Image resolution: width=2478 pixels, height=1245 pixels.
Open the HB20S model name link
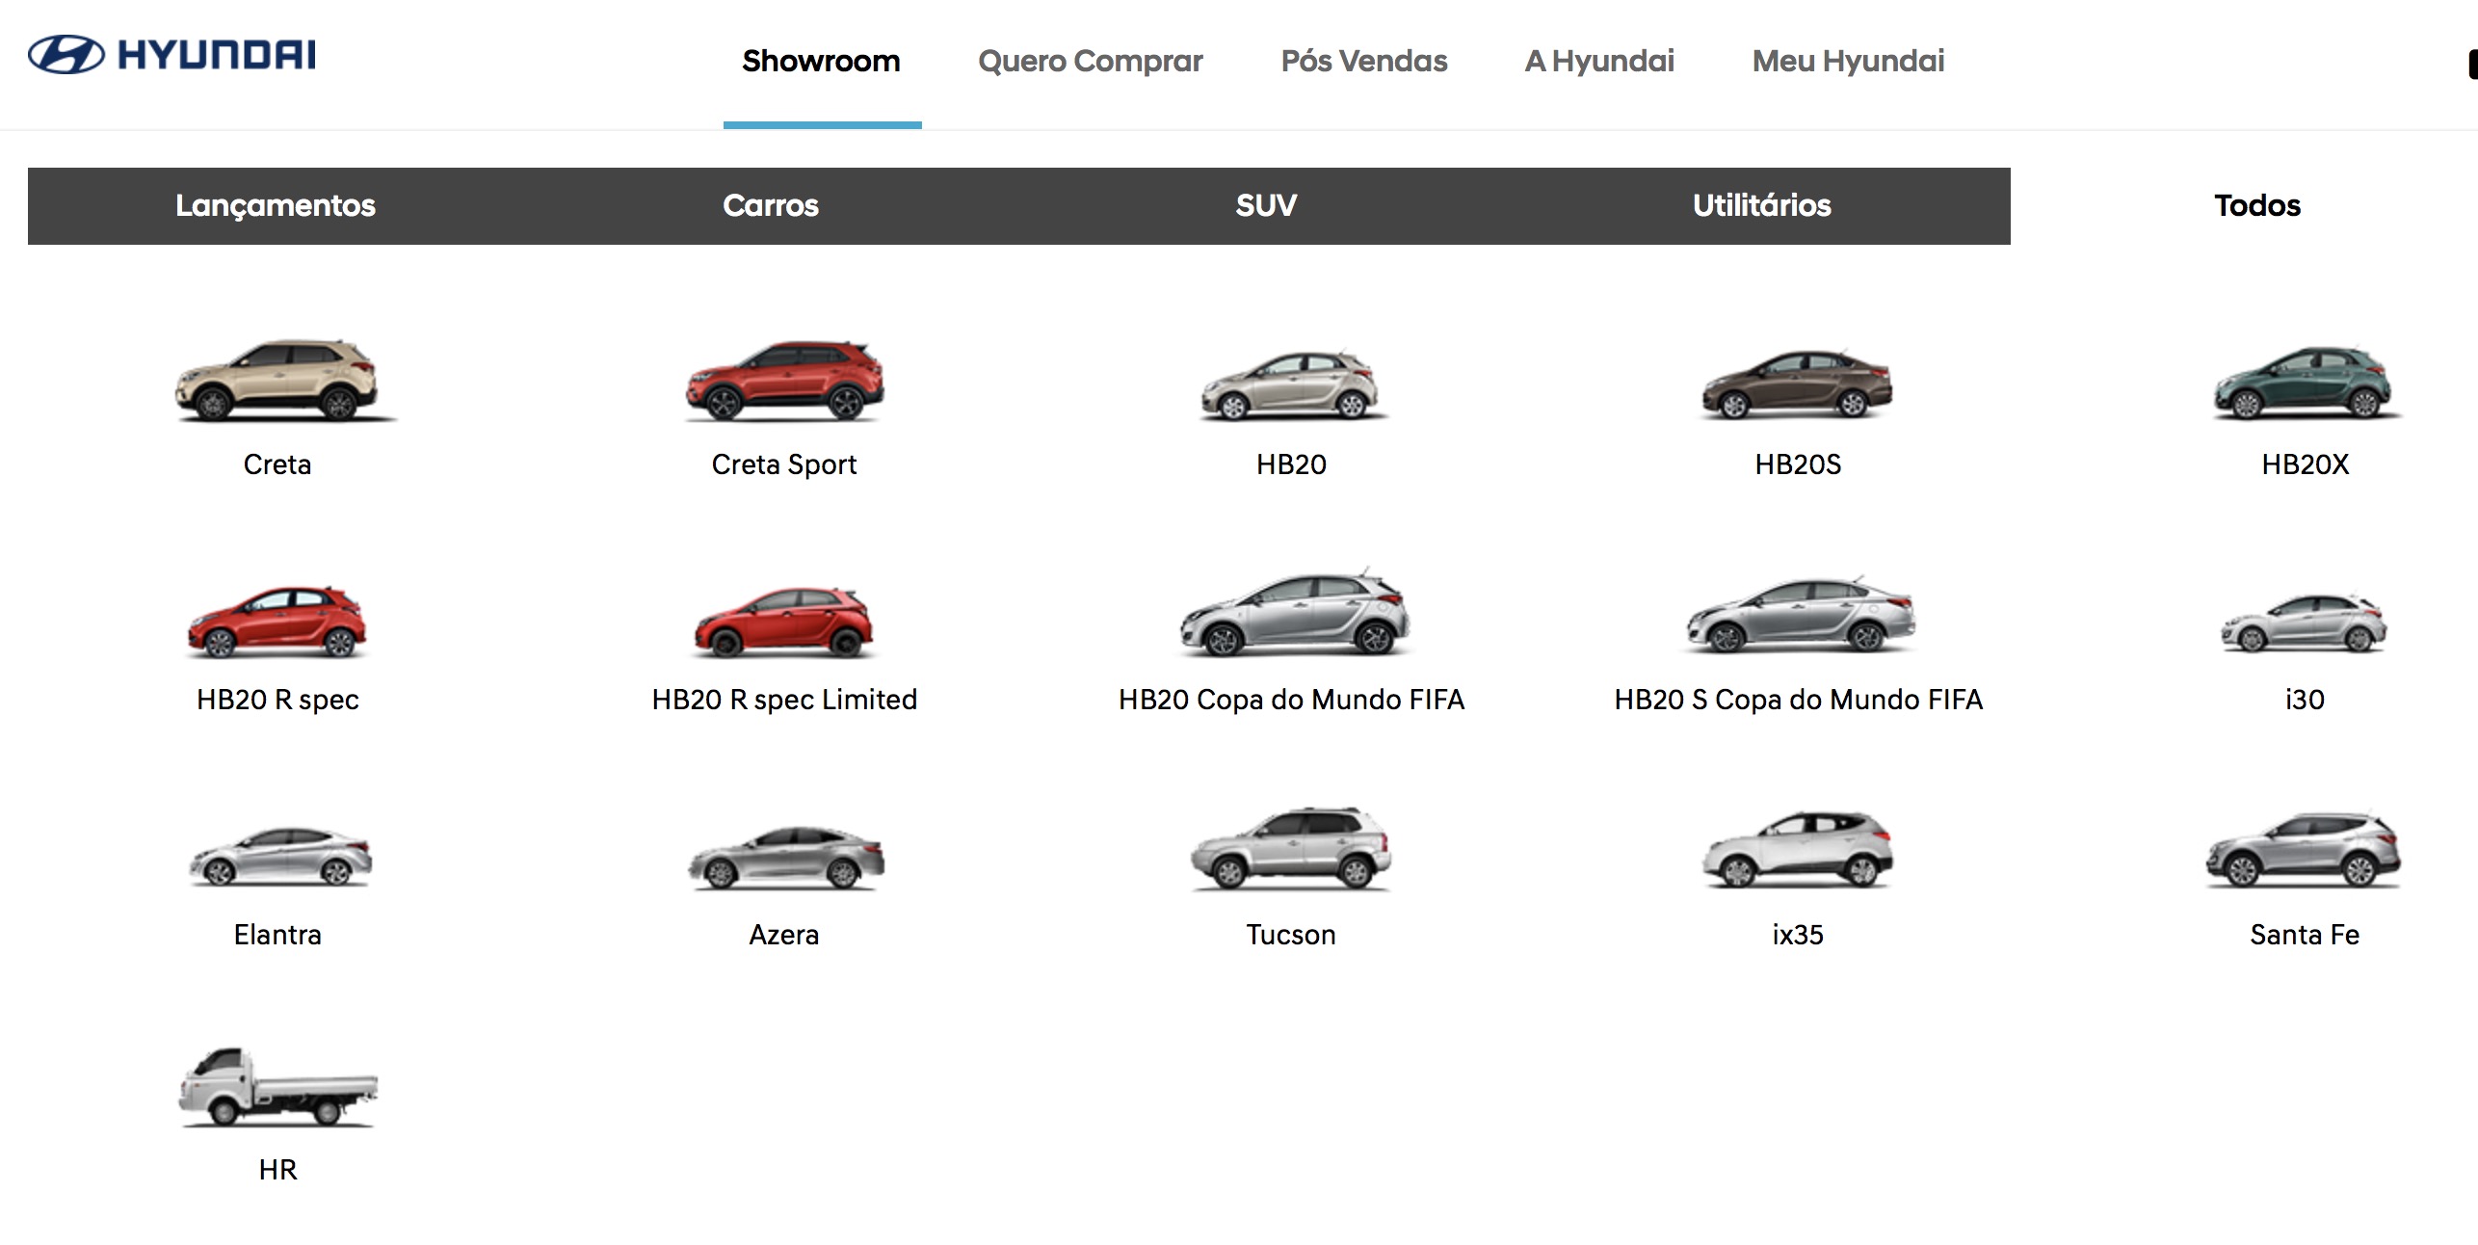pyautogui.click(x=1798, y=464)
